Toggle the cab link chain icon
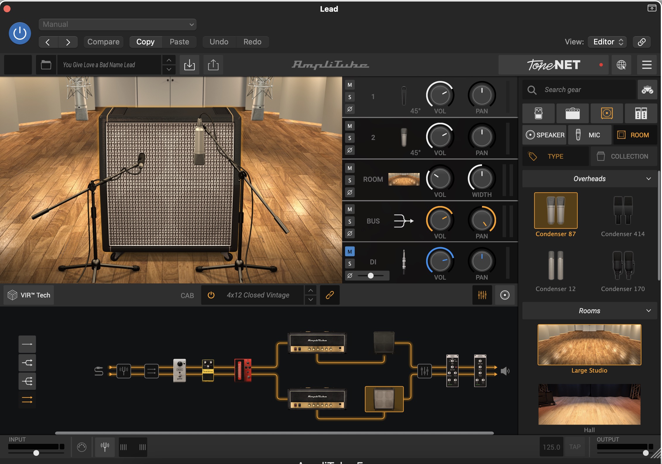Screen dimensions: 662x464 click(330, 295)
